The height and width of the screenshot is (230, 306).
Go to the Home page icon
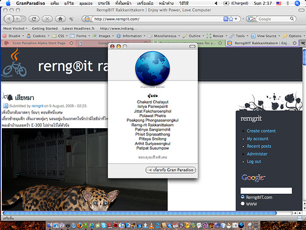tap(60, 19)
